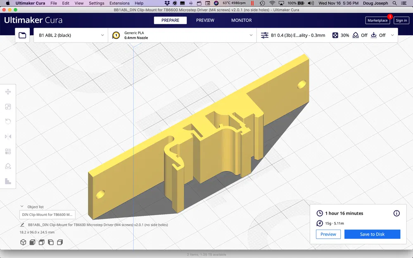Switch to the 3D view cube icon
The height and width of the screenshot is (258, 413).
click(23, 242)
